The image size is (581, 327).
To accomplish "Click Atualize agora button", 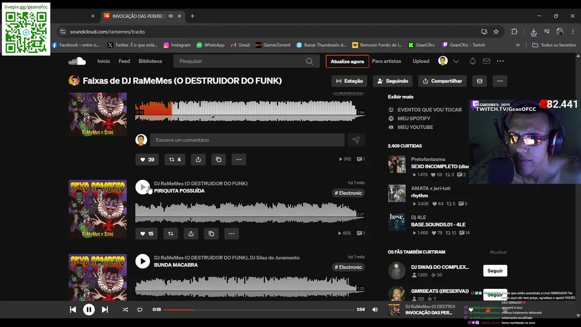I will (x=347, y=61).
